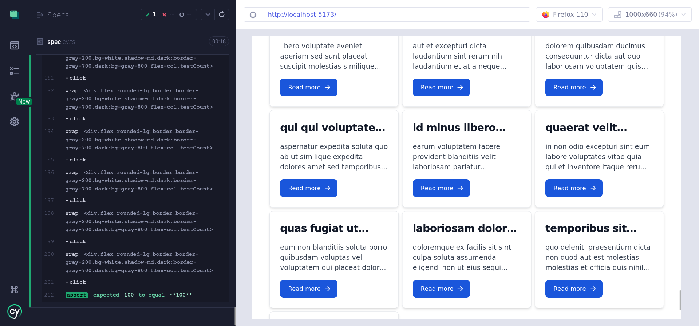Screen dimensions: 699x326
Task: Select the wrap command on line 192
Action: tap(135, 99)
